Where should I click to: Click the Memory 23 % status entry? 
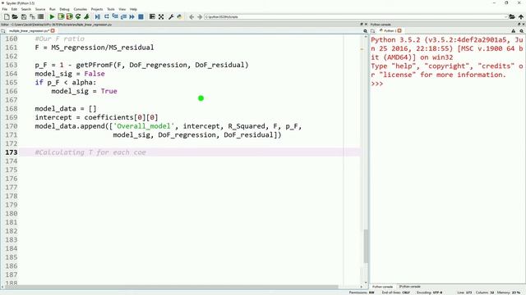click(509, 293)
